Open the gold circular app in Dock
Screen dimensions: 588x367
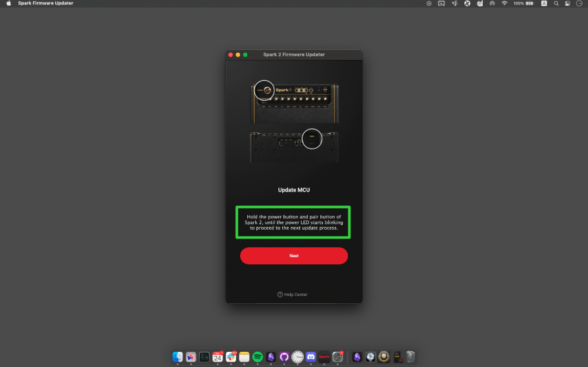[383, 357]
